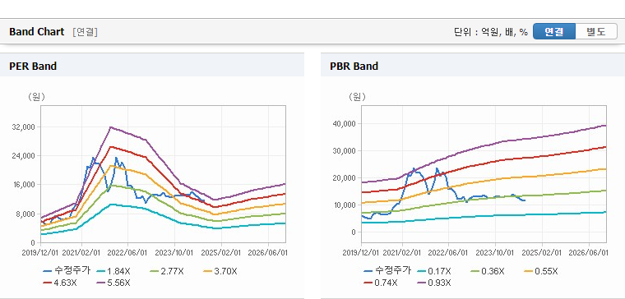Toggle PER legend entry 3.70X

coord(220,272)
